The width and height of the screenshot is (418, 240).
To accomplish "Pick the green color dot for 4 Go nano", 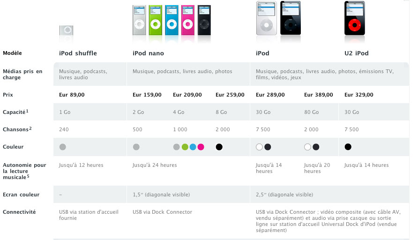I will 185,147.
